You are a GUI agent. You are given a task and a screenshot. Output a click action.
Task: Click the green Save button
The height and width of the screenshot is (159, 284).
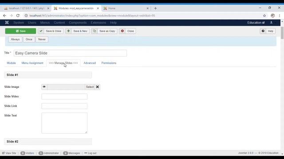click(x=20, y=31)
